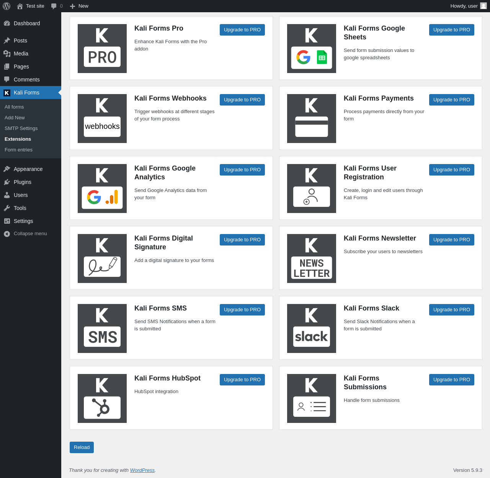Upgrade to PRO for Payments
The height and width of the screenshot is (478, 490).
(452, 100)
